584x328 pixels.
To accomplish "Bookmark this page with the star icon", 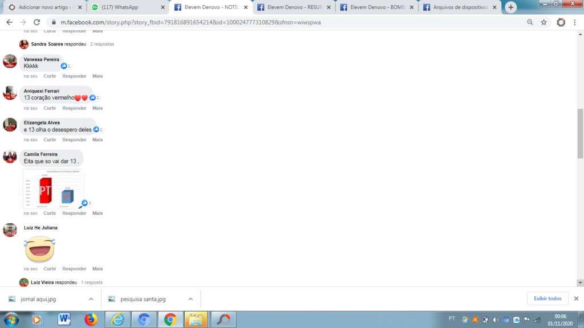I will click(x=544, y=22).
